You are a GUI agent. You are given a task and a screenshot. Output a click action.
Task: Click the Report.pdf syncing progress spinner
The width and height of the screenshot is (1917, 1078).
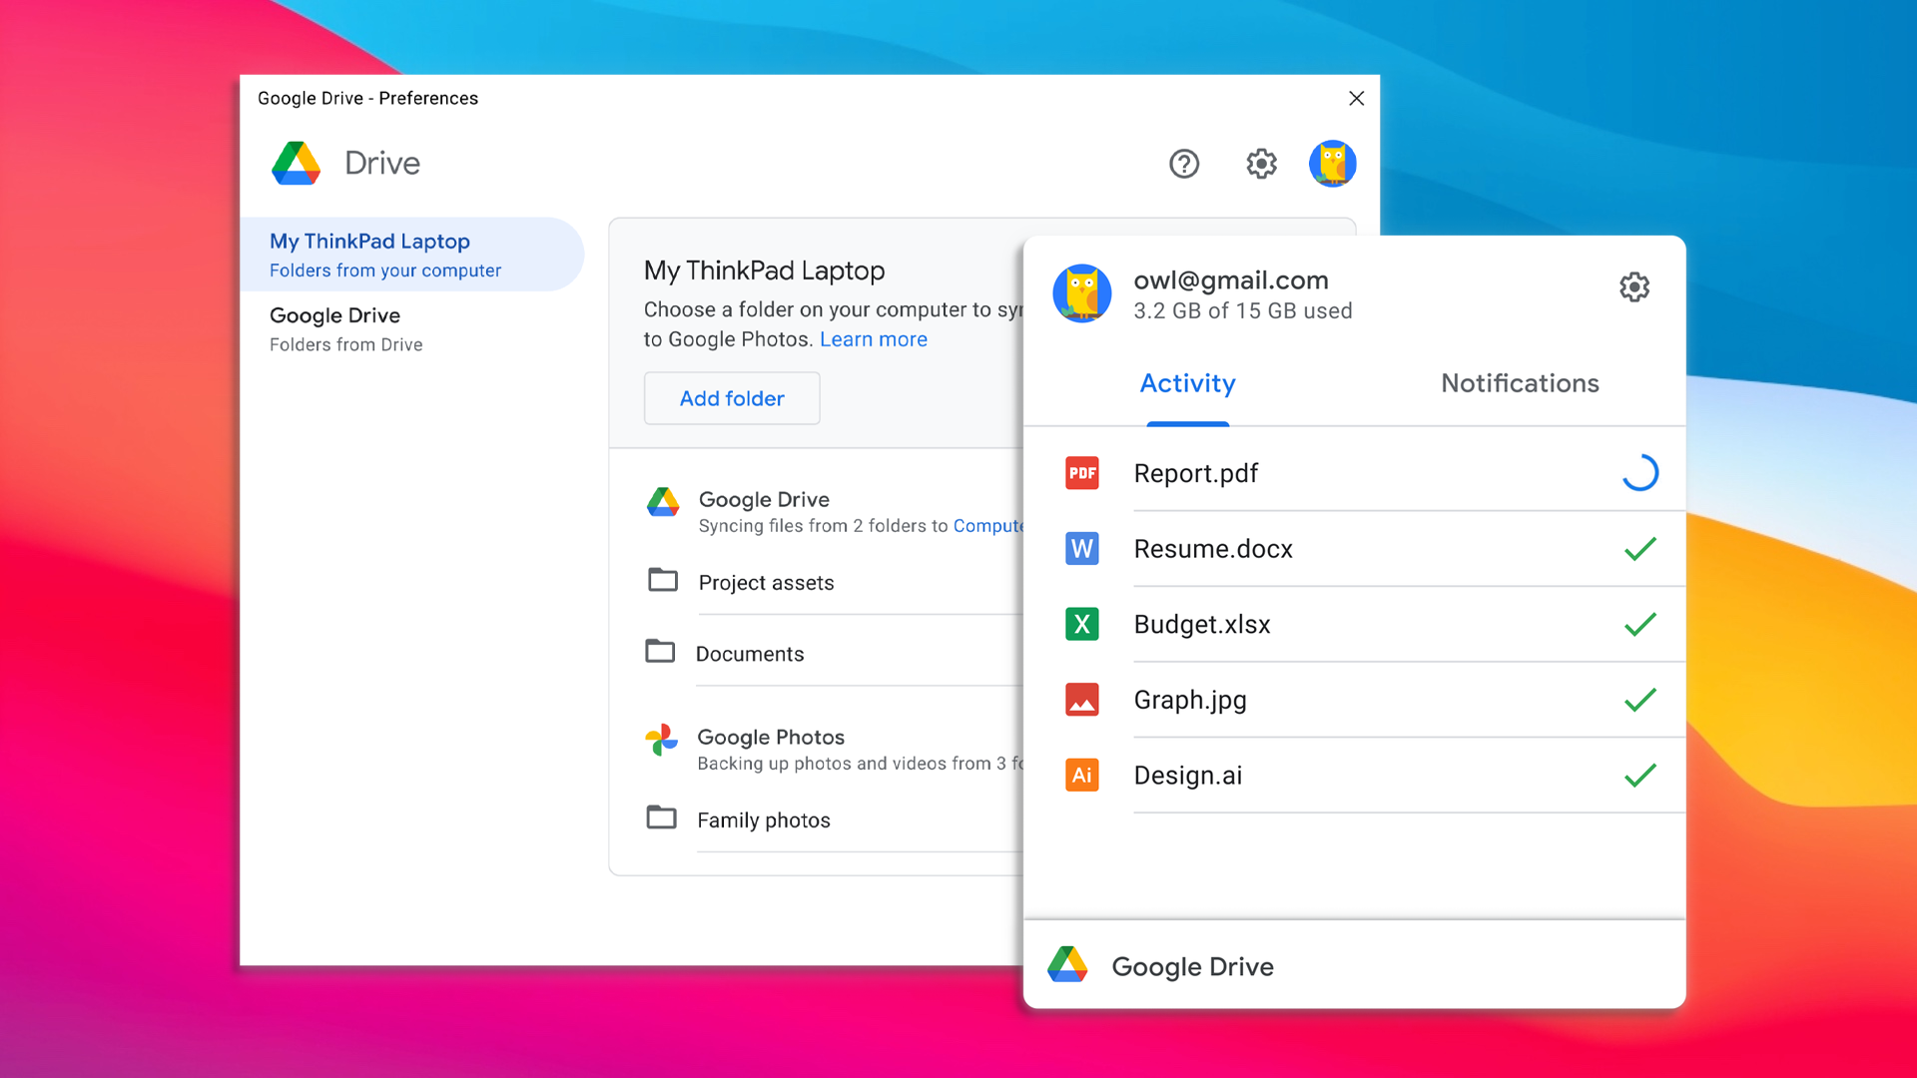[x=1639, y=473]
